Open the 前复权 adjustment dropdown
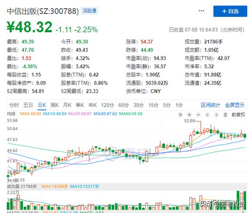 (238, 114)
